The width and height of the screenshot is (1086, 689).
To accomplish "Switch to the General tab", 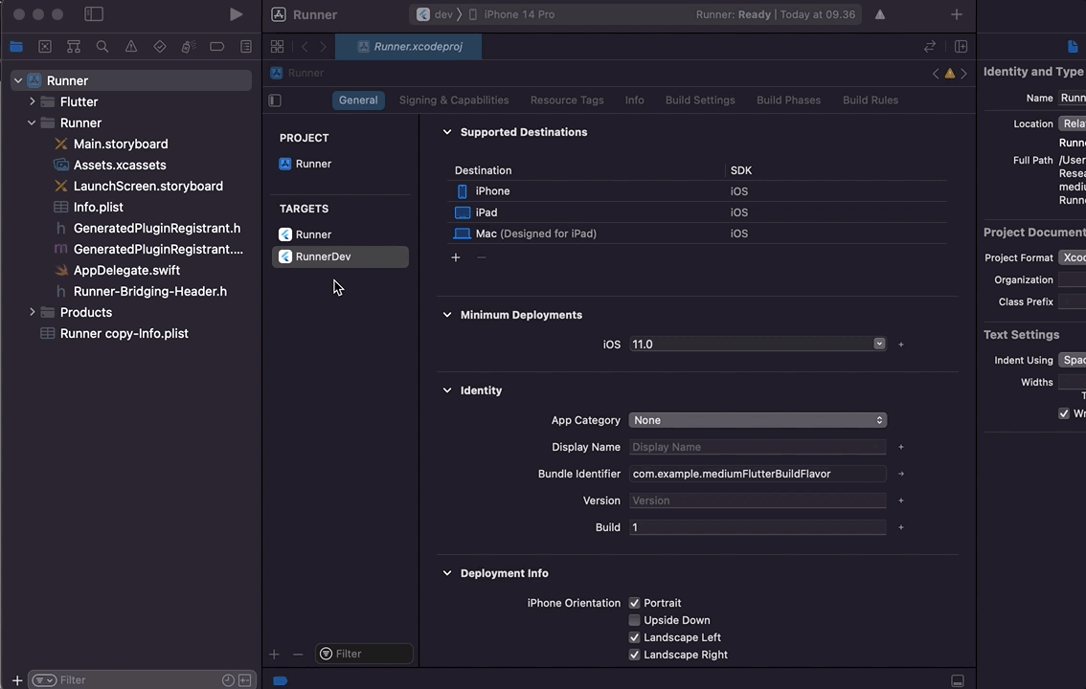I will point(358,100).
